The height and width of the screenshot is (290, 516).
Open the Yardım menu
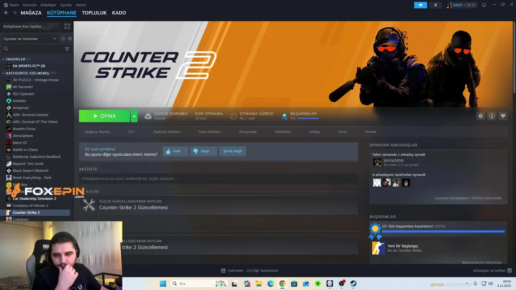pos(81,5)
